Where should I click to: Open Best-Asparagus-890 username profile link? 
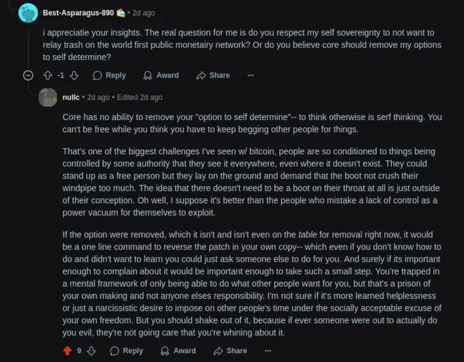tap(78, 13)
